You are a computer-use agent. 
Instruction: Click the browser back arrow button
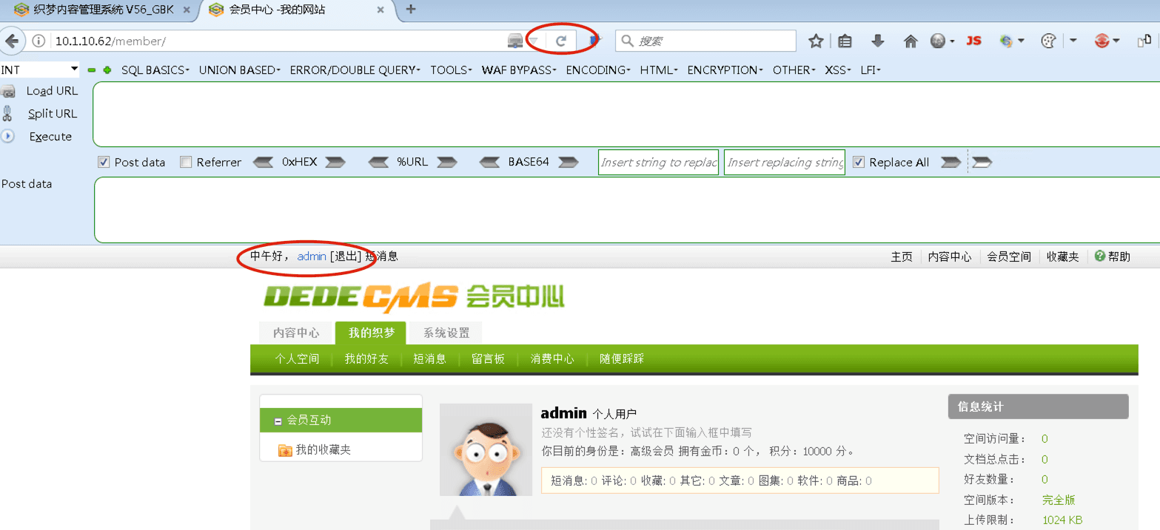tap(12, 41)
